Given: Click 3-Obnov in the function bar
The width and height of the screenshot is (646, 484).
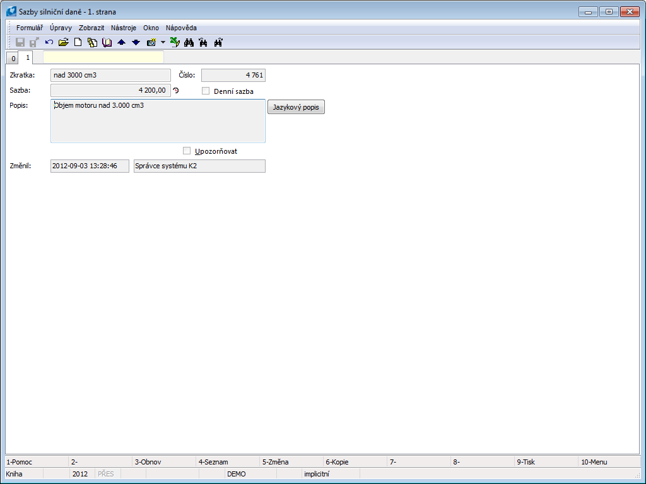Looking at the screenshot, I should (x=164, y=462).
